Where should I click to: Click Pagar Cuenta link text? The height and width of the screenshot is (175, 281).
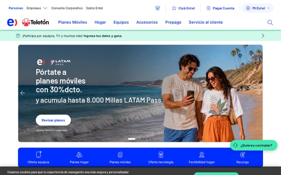(x=223, y=8)
